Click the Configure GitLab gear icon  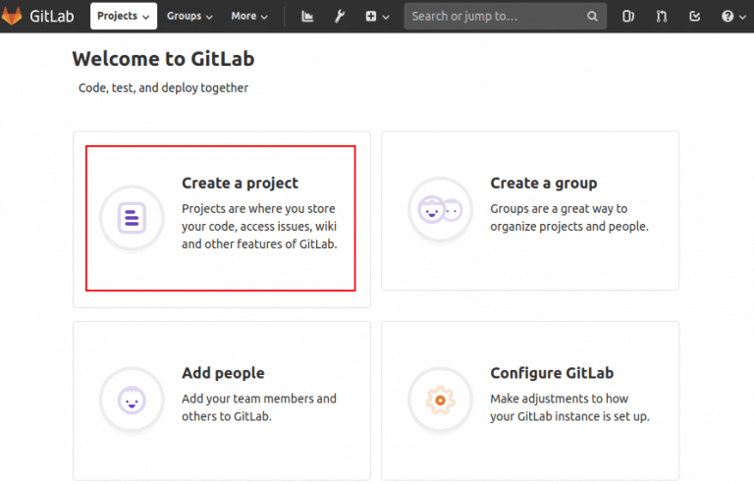pyautogui.click(x=440, y=400)
